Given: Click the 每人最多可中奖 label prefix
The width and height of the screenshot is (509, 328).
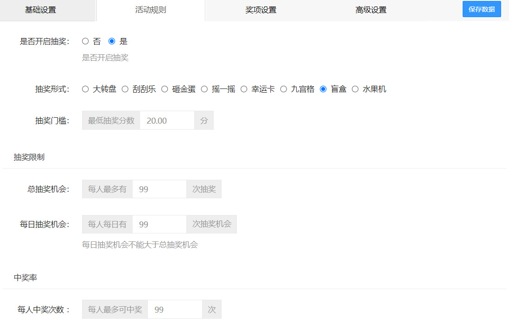Looking at the screenshot, I should pyautogui.click(x=115, y=309).
